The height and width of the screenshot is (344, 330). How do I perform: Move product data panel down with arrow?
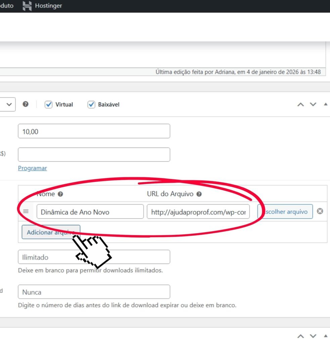pos(313,104)
